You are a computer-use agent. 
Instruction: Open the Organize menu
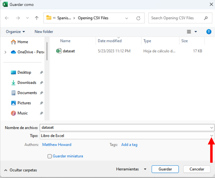(x=15, y=32)
